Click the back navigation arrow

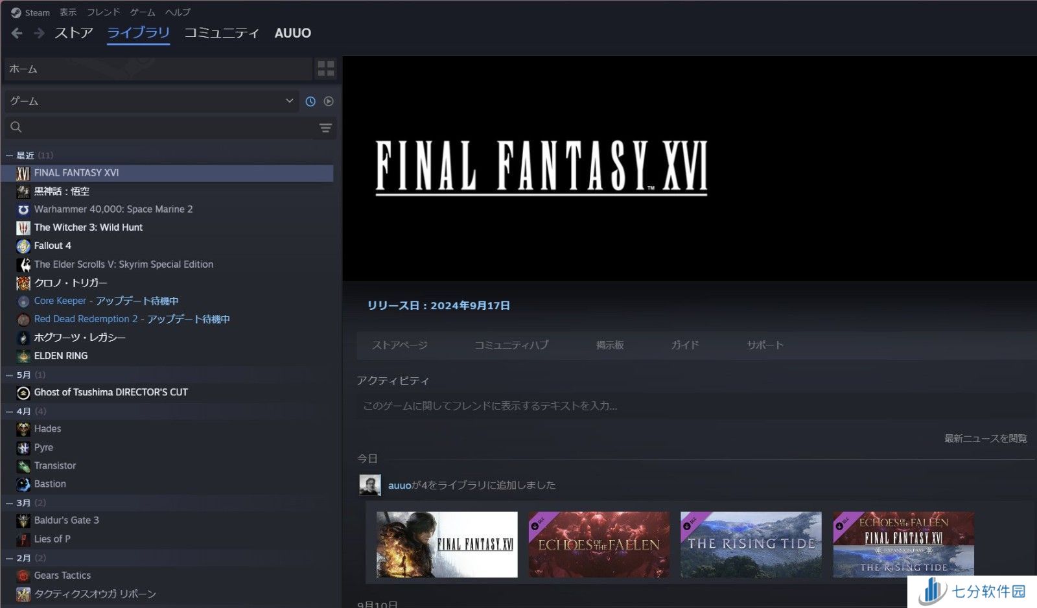click(17, 33)
